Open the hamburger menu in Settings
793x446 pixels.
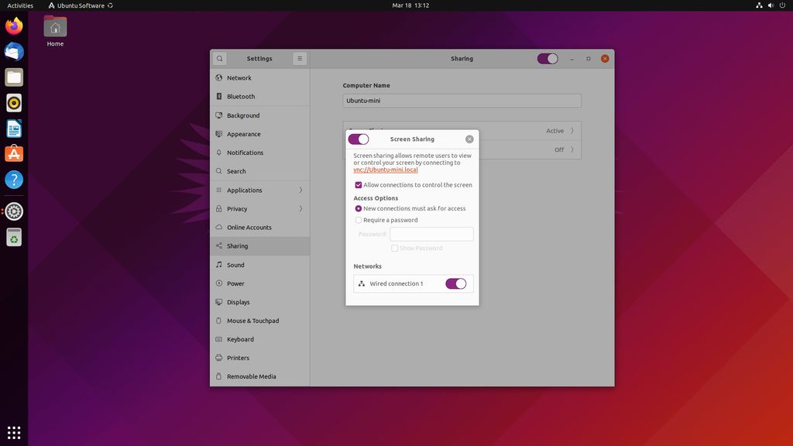pyautogui.click(x=299, y=58)
